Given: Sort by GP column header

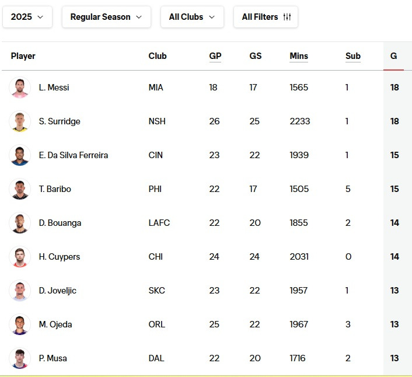Looking at the screenshot, I should tap(215, 56).
